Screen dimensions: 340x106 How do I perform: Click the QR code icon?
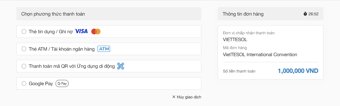click(121, 66)
